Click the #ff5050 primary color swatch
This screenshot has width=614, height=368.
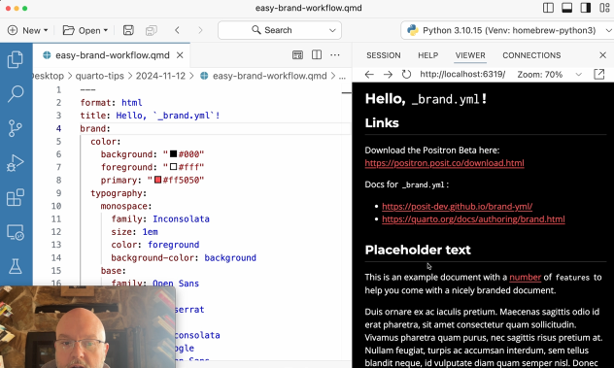click(157, 180)
